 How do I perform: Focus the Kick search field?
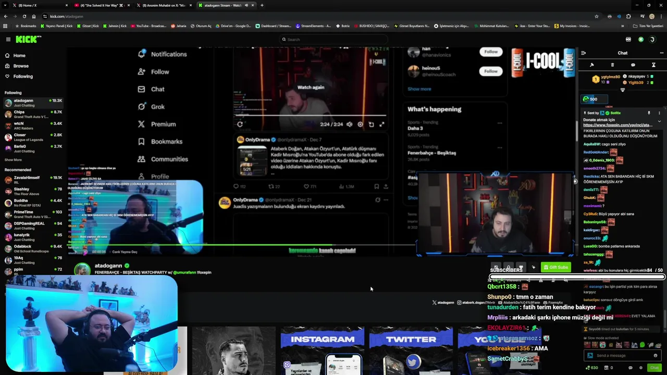tap(333, 40)
